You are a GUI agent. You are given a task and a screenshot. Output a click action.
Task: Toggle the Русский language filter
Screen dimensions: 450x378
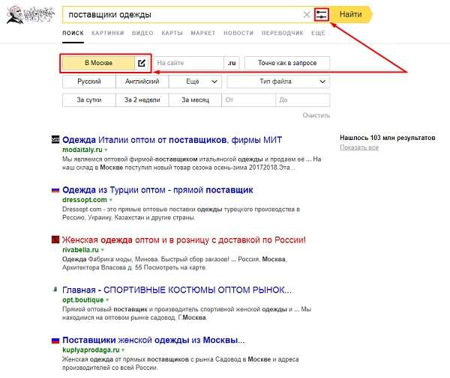coord(89,81)
